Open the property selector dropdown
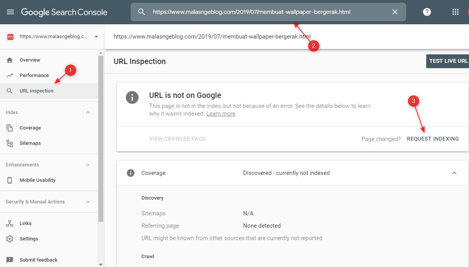Screen dimensions: 469x267 pos(96,37)
